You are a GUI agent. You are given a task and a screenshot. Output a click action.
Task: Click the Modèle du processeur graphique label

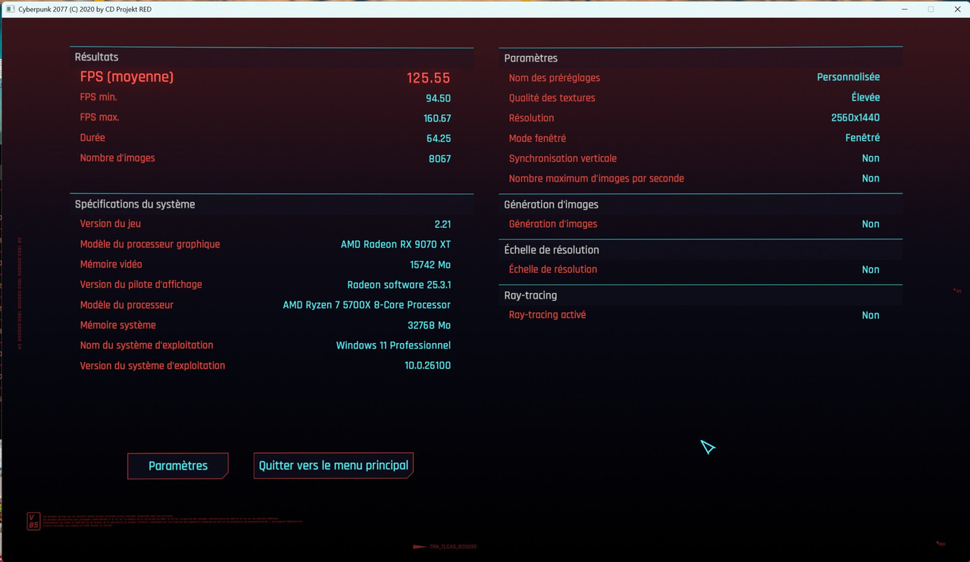click(x=150, y=244)
